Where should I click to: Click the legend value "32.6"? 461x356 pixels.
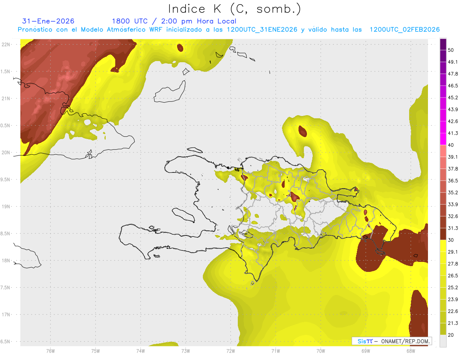click(x=453, y=216)
